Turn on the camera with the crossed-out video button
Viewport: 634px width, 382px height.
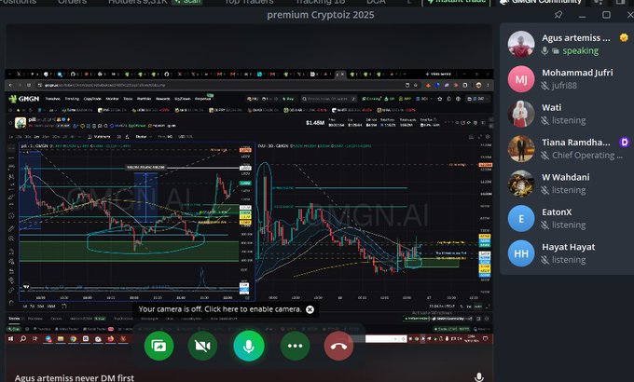[202, 346]
